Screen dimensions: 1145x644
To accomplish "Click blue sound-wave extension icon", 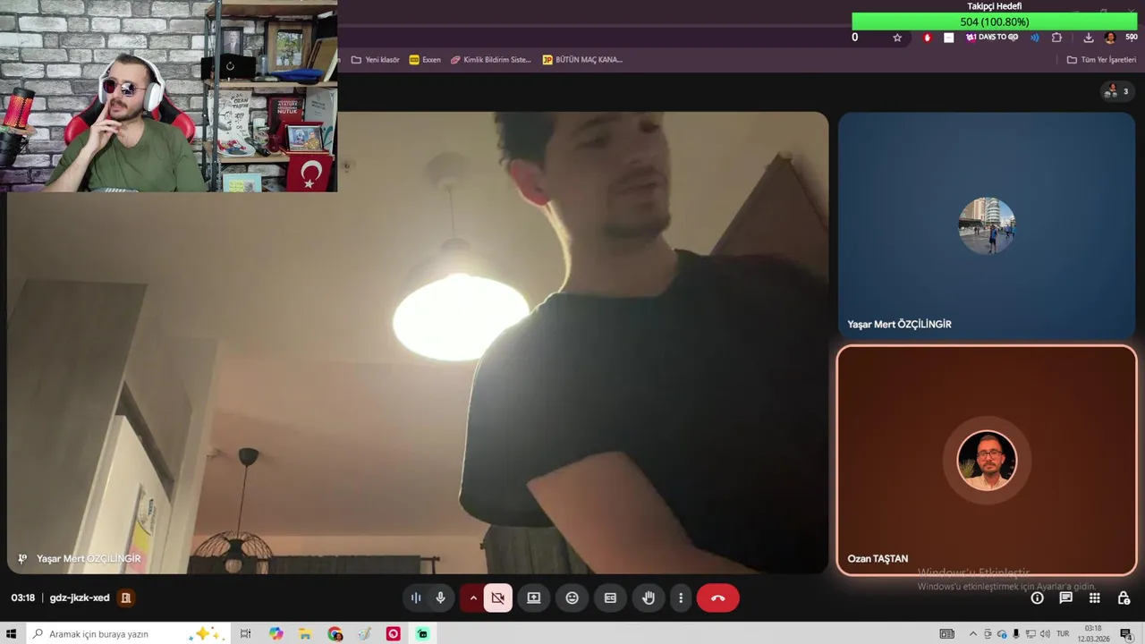I will point(1035,38).
